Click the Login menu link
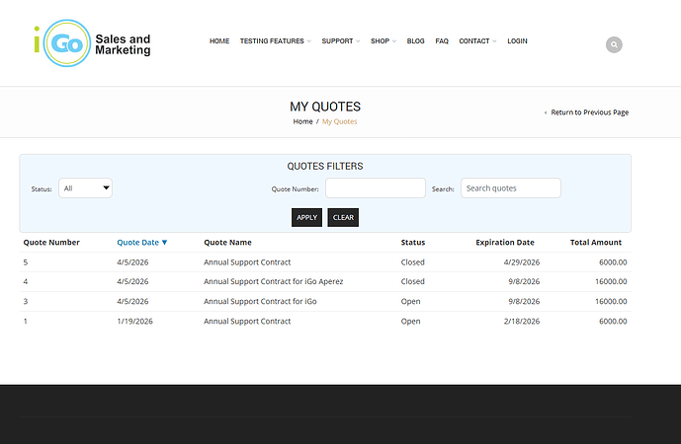This screenshot has width=681, height=444. (517, 41)
